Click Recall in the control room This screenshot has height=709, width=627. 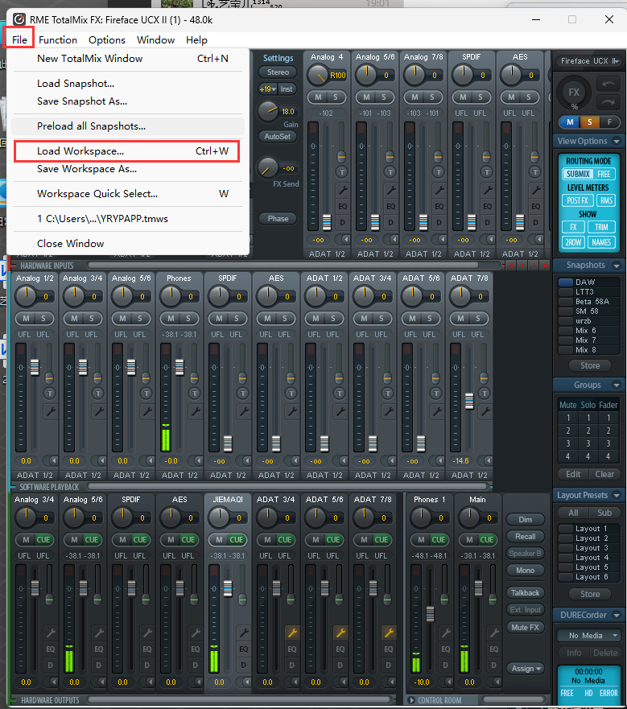(x=525, y=536)
